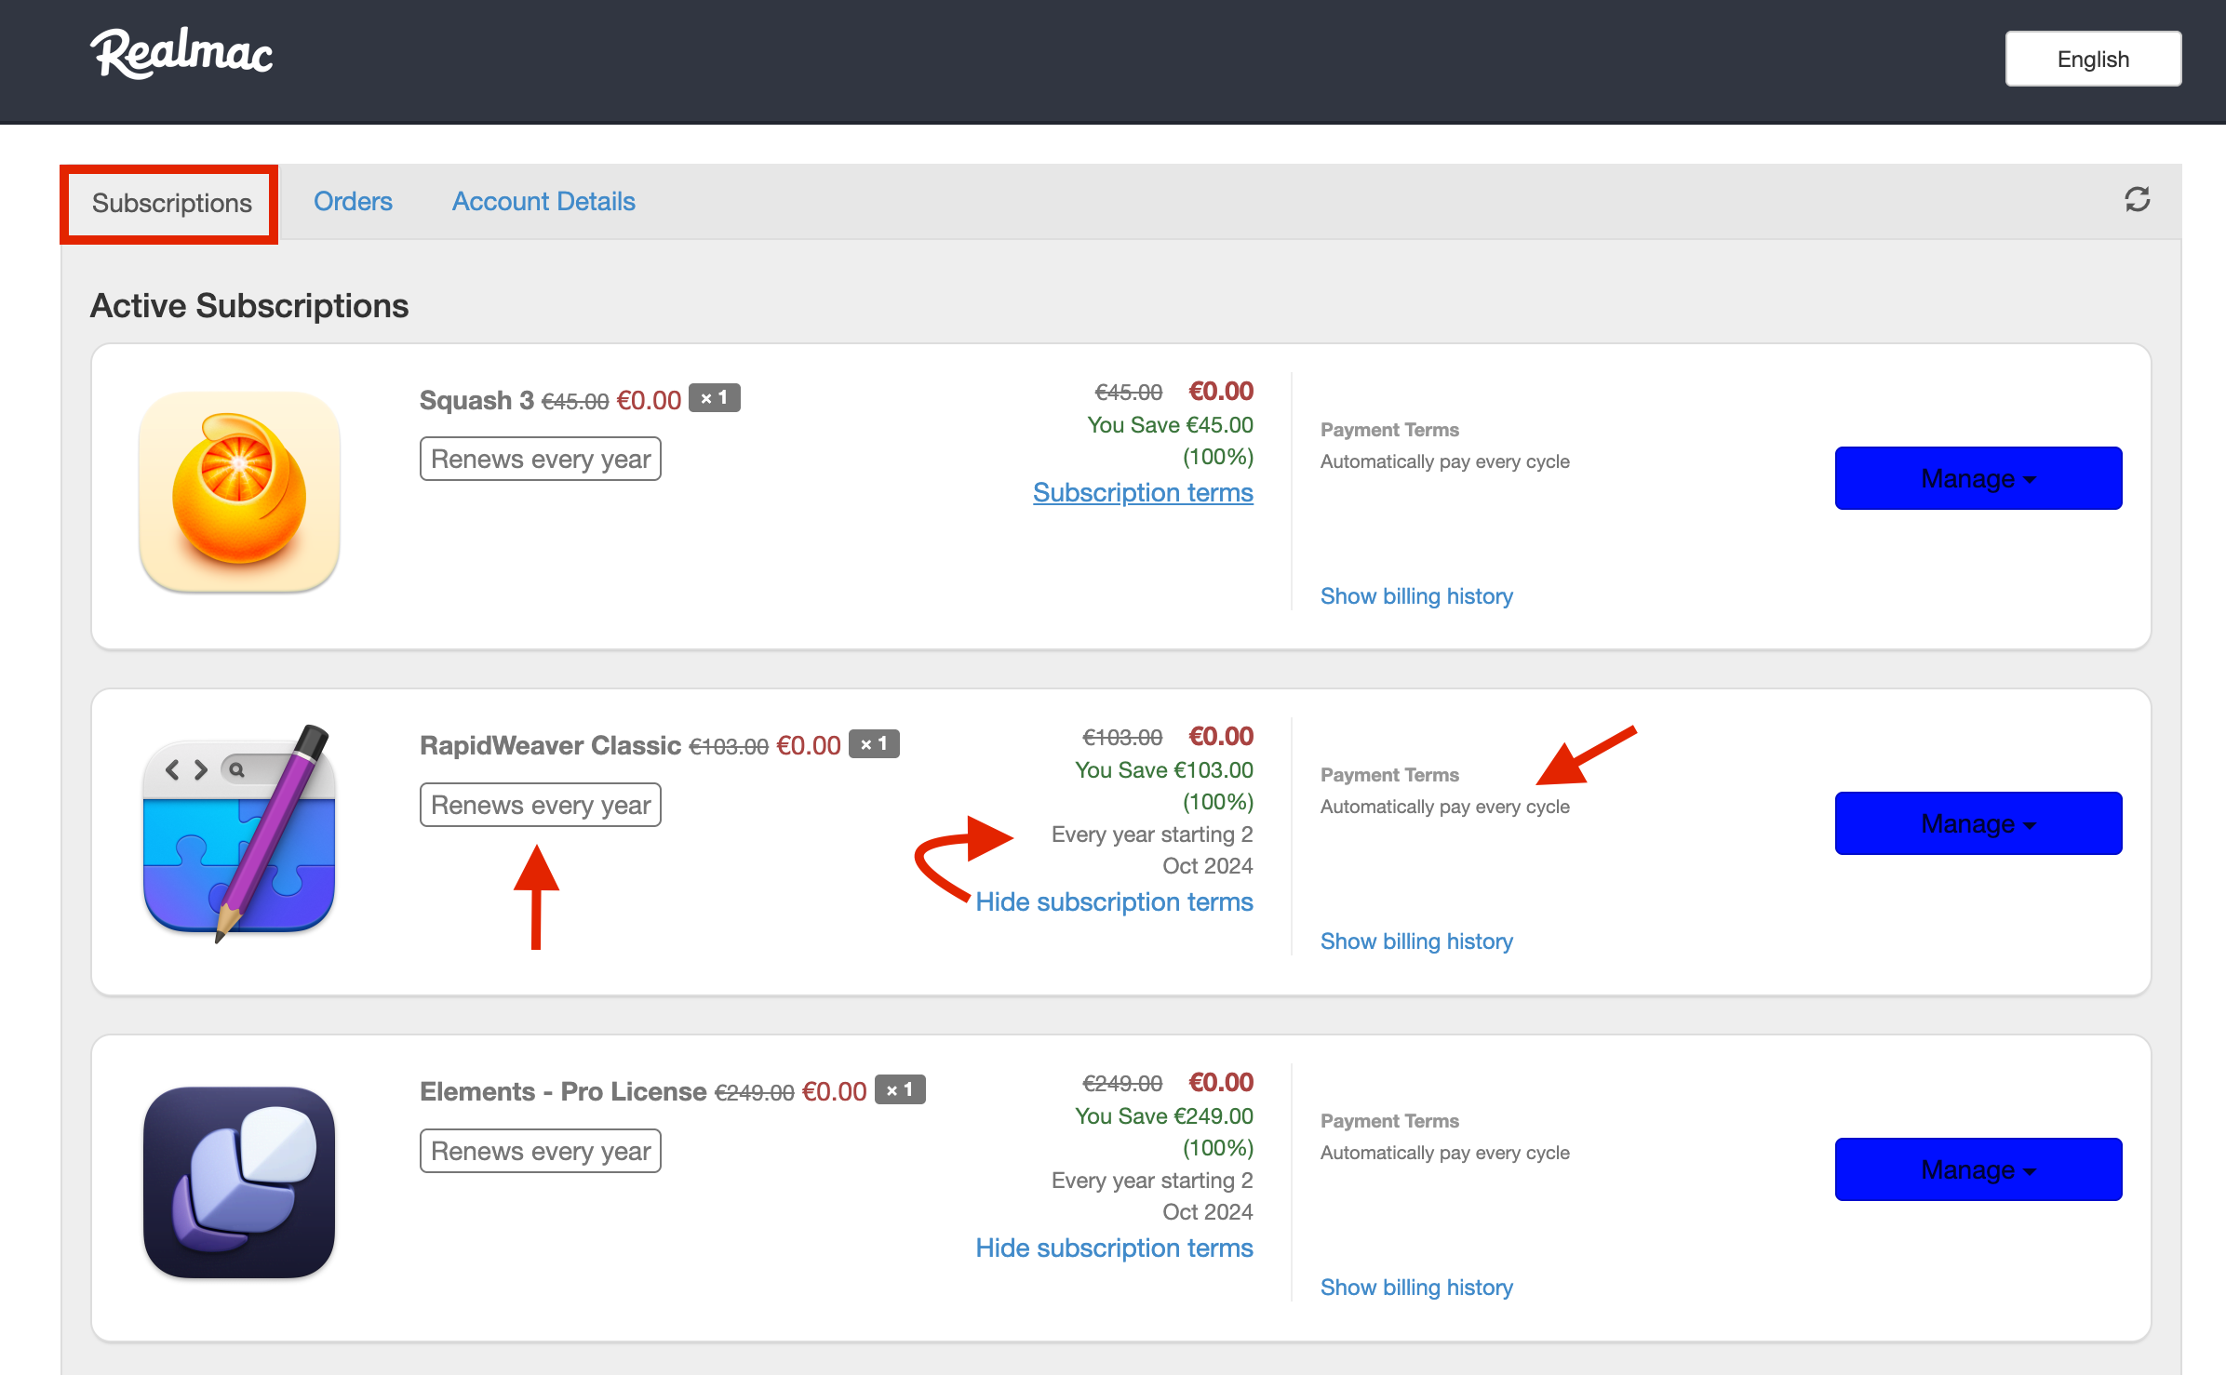Viewport: 2226px width, 1375px height.
Task: Click the Elements - Pro License title
Action: (563, 1091)
